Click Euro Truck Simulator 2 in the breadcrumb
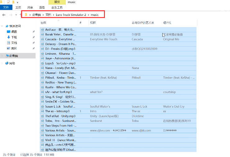 tap(71, 15)
